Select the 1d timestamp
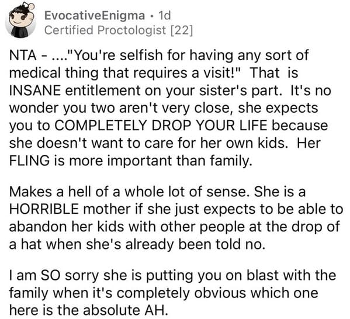The height and width of the screenshot is (319, 350). coord(164,15)
